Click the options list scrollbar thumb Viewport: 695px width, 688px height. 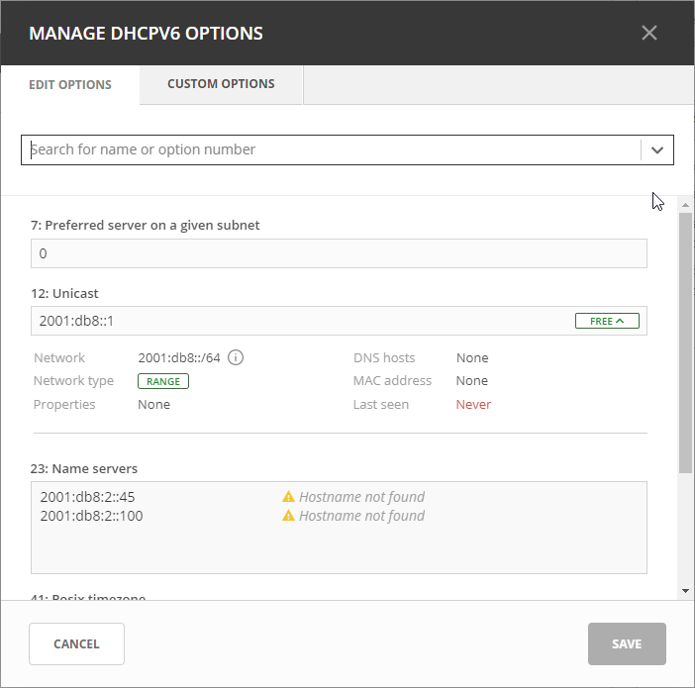click(x=685, y=337)
